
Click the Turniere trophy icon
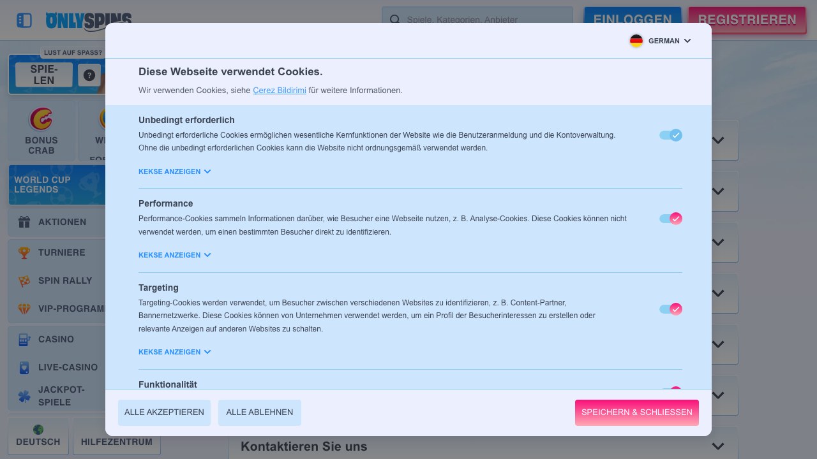click(24, 252)
